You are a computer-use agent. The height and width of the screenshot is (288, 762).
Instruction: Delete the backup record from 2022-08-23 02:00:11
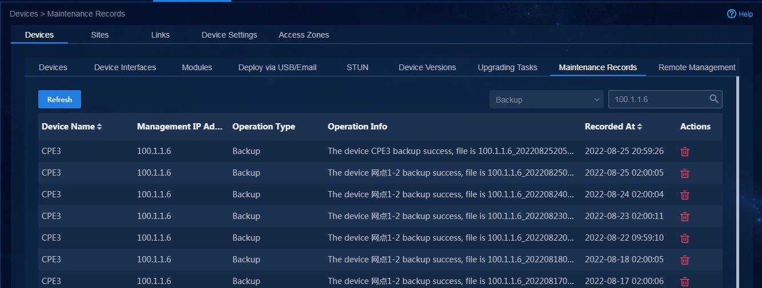click(x=685, y=217)
